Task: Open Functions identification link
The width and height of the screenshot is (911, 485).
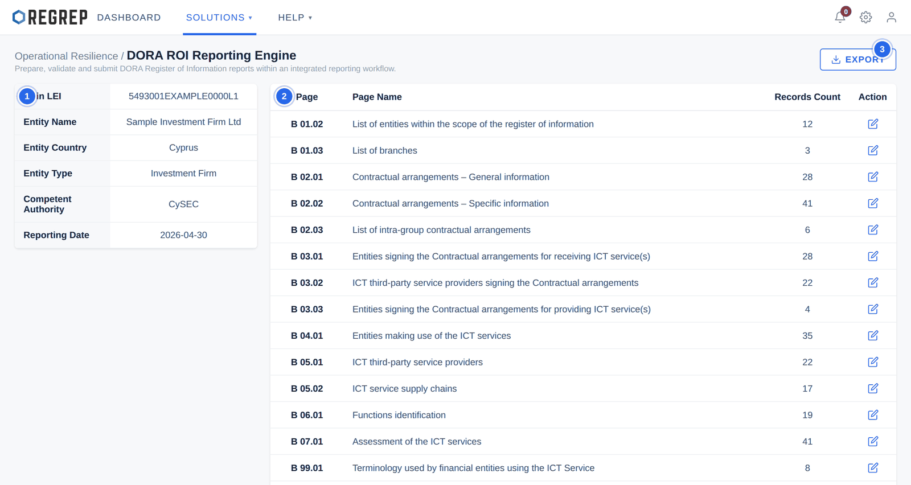Action: [x=399, y=415]
